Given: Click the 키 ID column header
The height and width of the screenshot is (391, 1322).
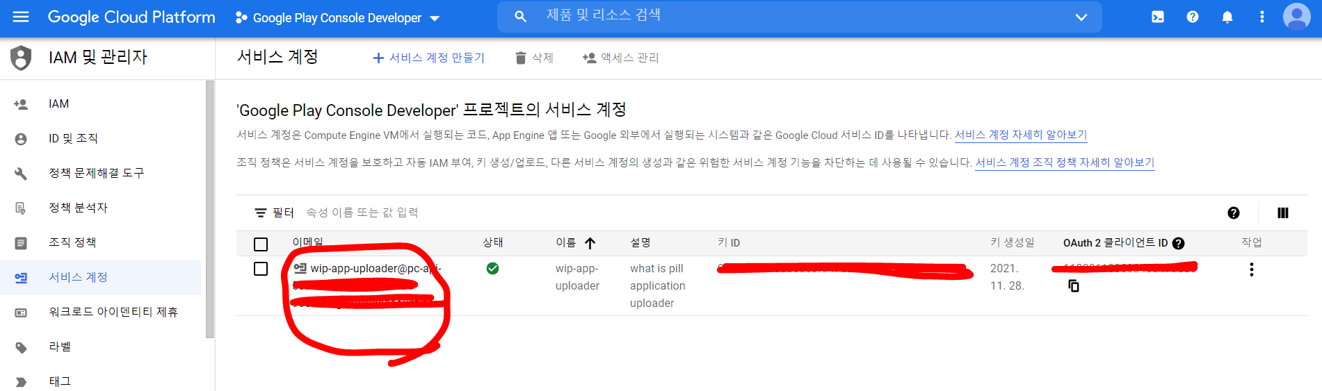Looking at the screenshot, I should [729, 243].
